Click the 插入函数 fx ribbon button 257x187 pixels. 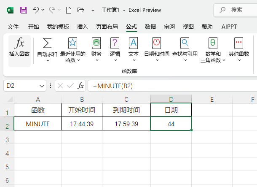click(x=19, y=51)
